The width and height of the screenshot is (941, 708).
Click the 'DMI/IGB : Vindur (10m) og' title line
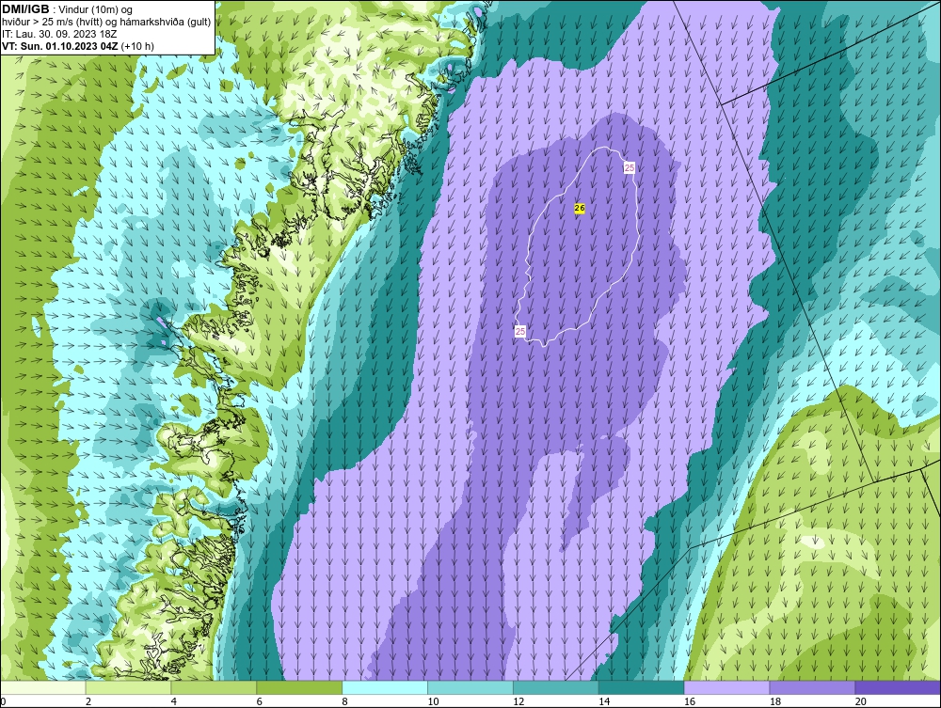[68, 9]
